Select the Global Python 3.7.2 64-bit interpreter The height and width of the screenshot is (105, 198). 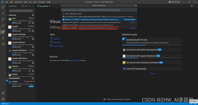click(x=99, y=28)
